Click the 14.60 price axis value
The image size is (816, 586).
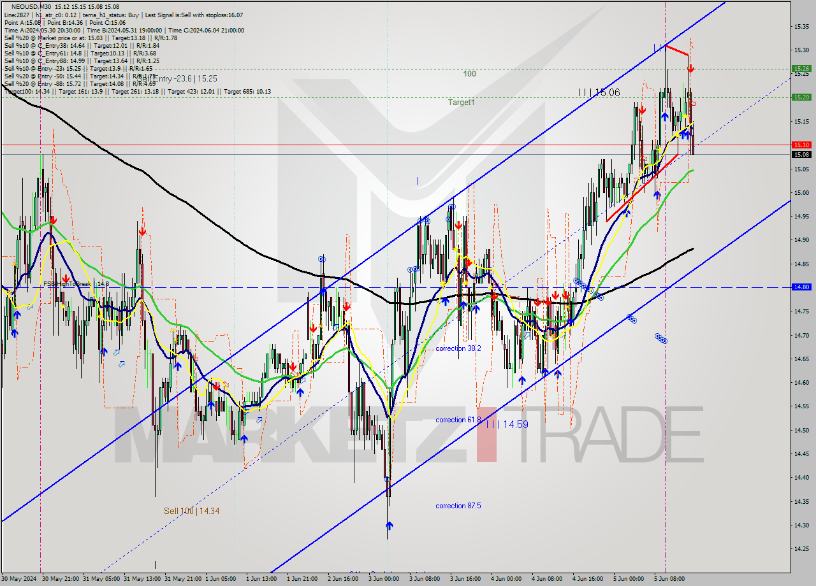tap(801, 382)
